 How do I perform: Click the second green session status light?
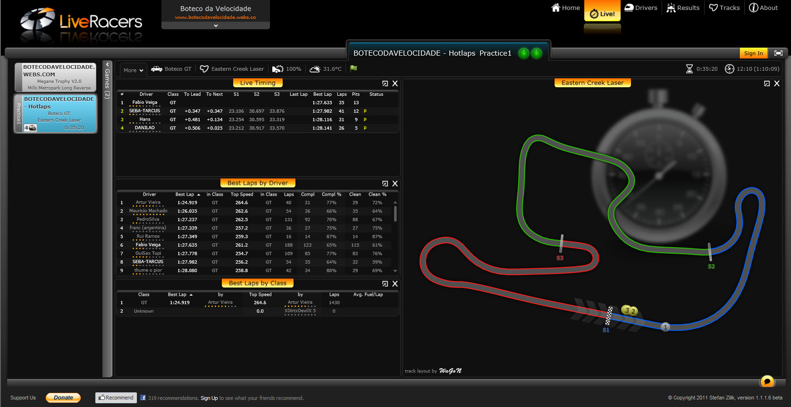click(537, 53)
